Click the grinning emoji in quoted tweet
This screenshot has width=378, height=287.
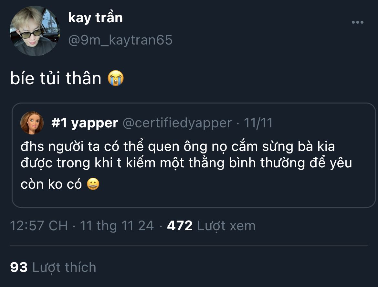point(93,184)
